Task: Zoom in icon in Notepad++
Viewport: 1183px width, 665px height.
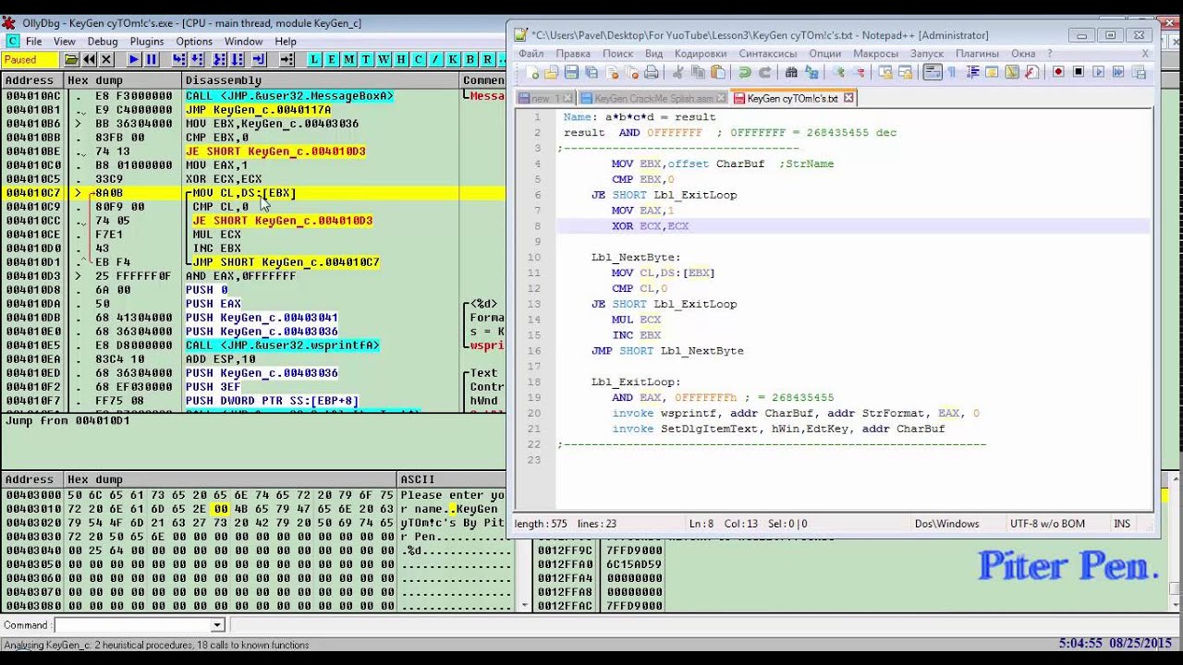Action: pyautogui.click(x=838, y=72)
